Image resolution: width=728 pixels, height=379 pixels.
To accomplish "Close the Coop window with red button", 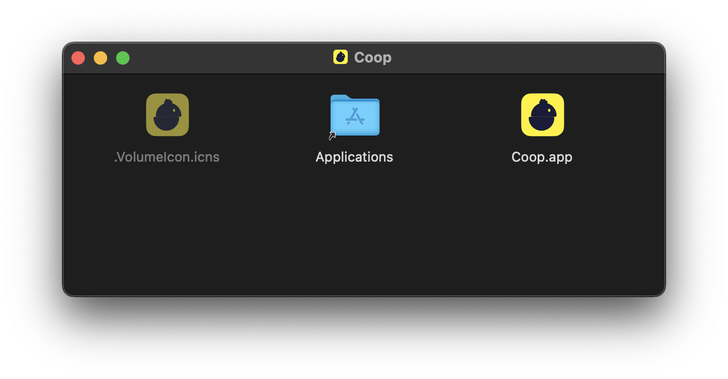I will (78, 58).
